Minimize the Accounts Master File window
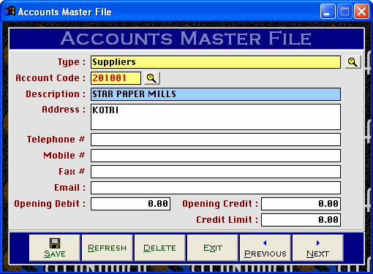This screenshot has height=274, width=373. pyautogui.click(x=328, y=11)
